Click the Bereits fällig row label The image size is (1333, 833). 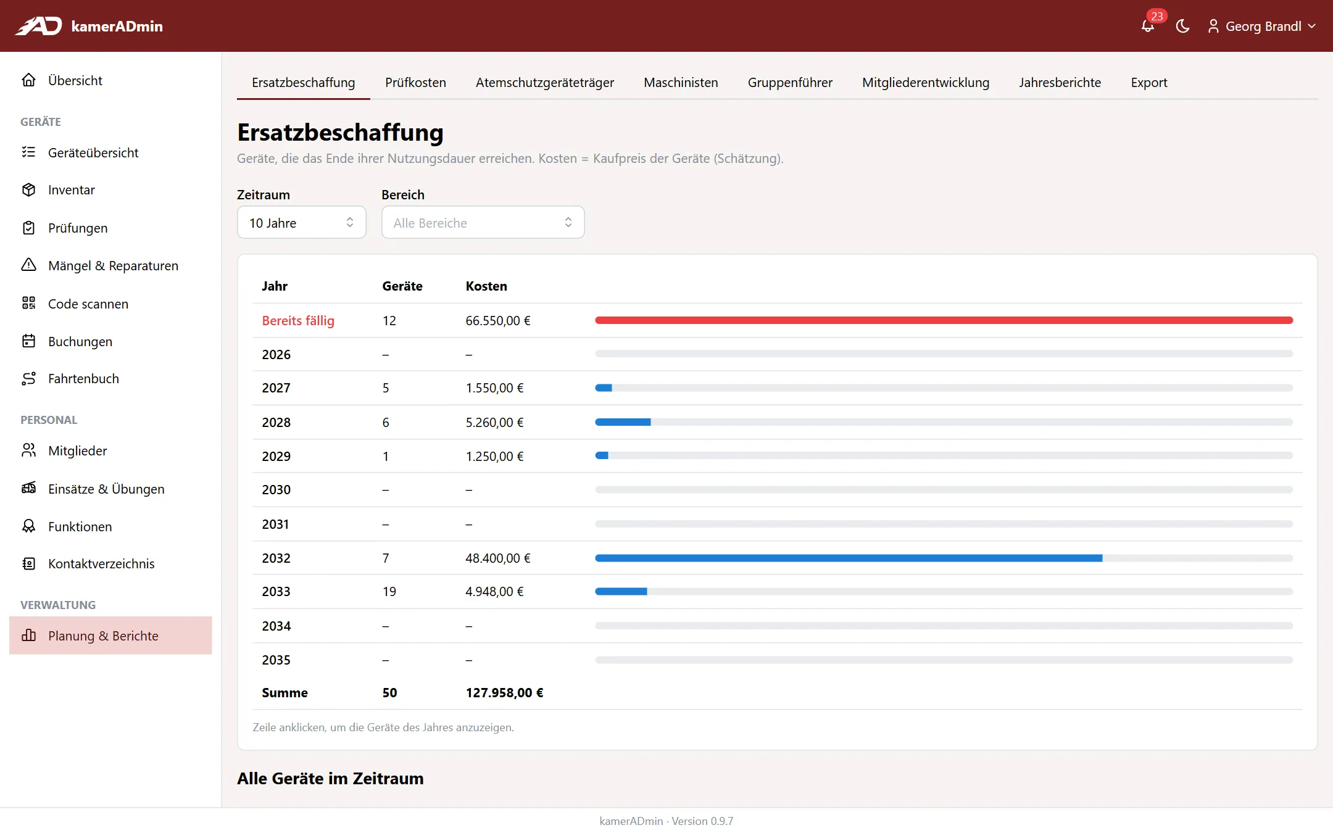click(x=298, y=320)
